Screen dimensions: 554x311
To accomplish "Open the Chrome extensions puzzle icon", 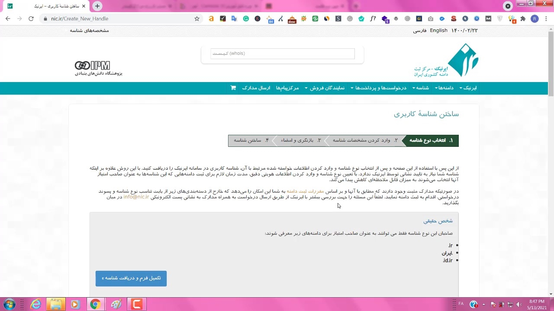I will pyautogui.click(x=523, y=19).
